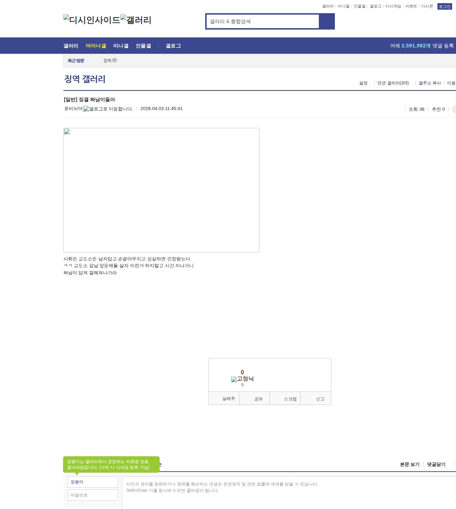This screenshot has height=509, width=456.
Task: Click the broken post image
Action: [161, 190]
